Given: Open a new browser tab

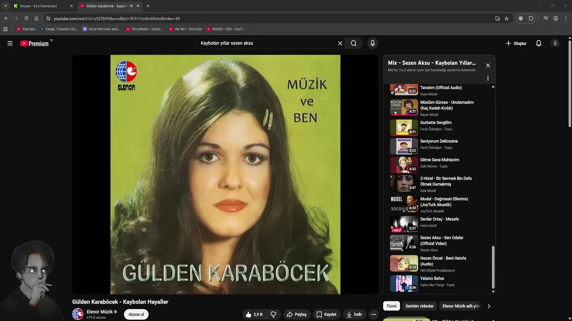Looking at the screenshot, I should 148,6.
